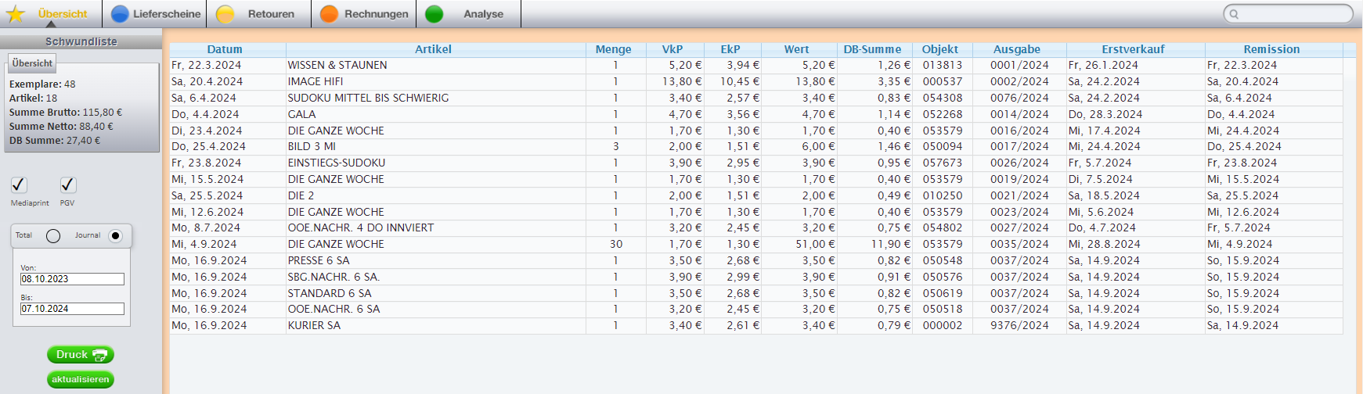Select the WISSEN & STAUNEN row
The height and width of the screenshot is (394, 1363).
337,65
